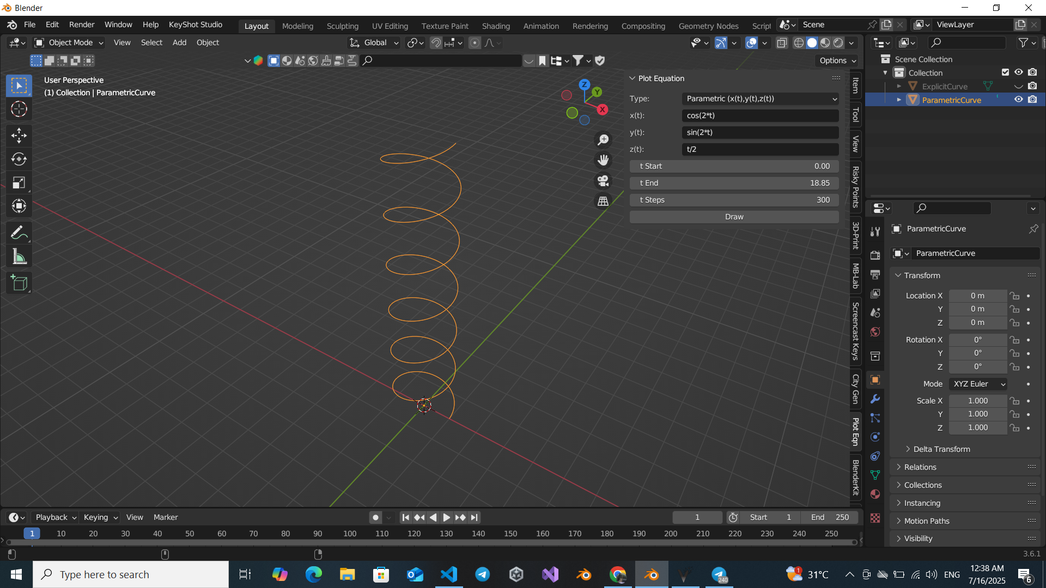Click the Draw button
The image size is (1046, 588).
point(733,216)
